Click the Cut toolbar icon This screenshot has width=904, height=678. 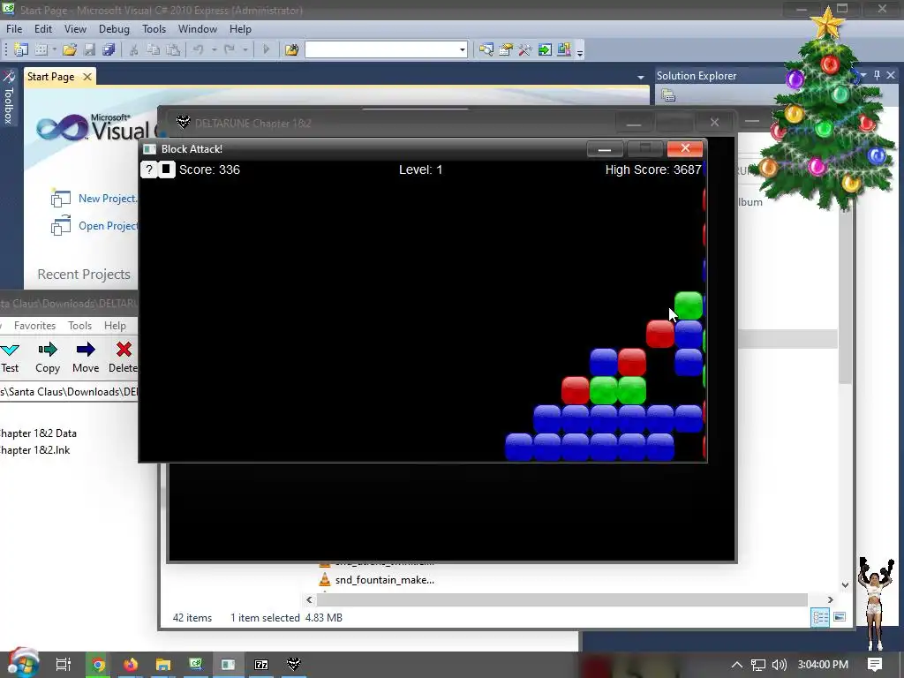(x=134, y=50)
